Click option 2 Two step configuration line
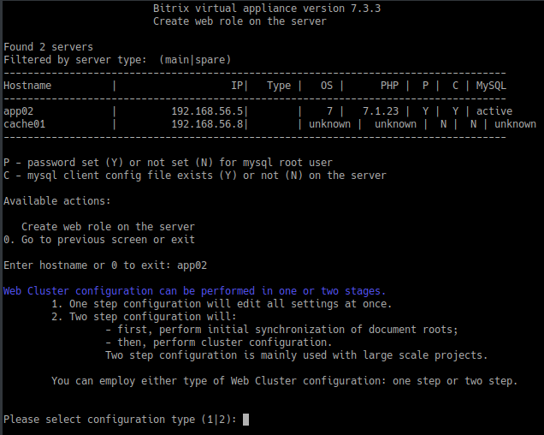 144,317
